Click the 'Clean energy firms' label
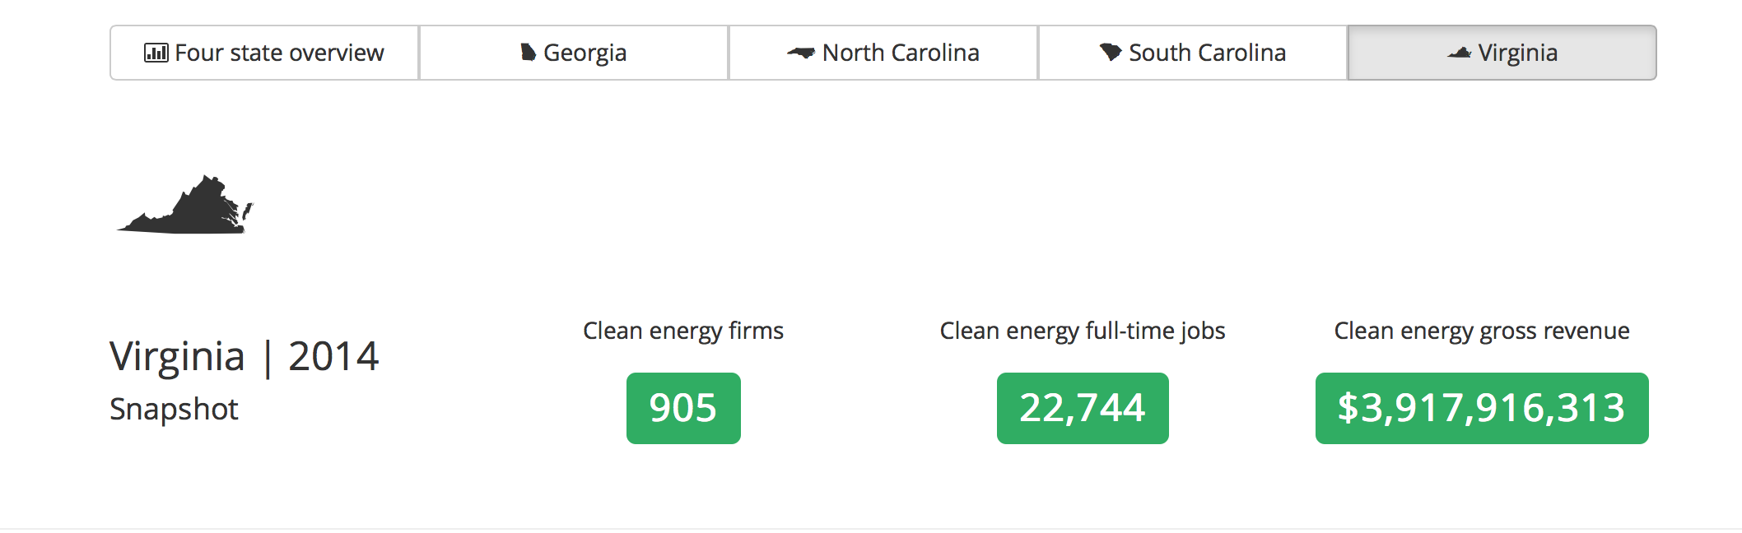This screenshot has height=533, width=1742. click(x=683, y=331)
